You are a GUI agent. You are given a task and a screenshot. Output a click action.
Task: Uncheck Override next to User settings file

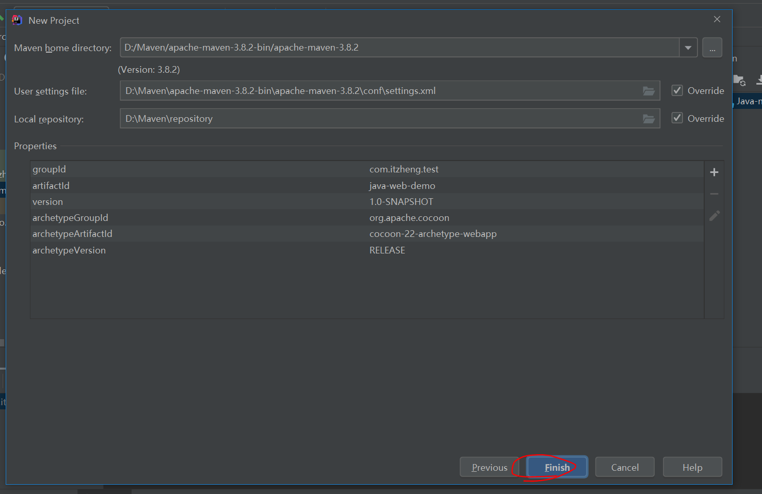(x=677, y=90)
